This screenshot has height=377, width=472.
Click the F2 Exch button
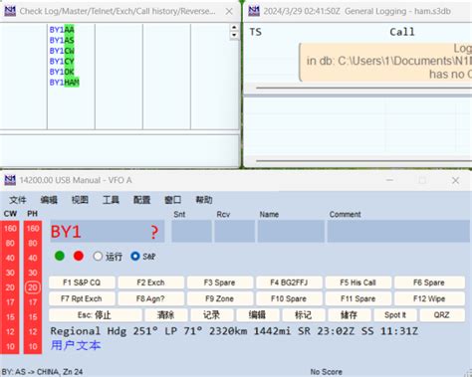[x=150, y=283]
